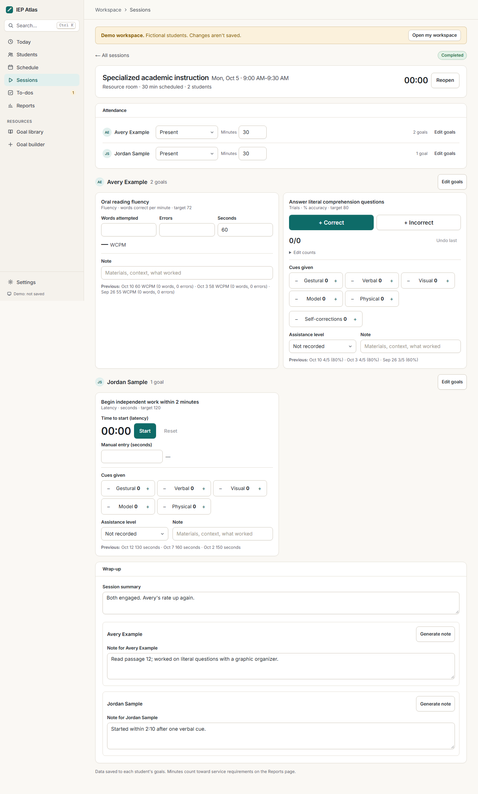This screenshot has width=478, height=794.
Task: Click the Errors input field
Action: pyautogui.click(x=187, y=230)
